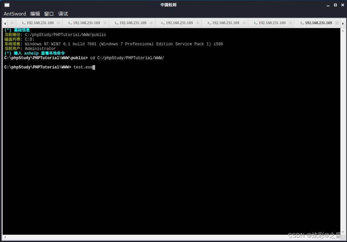Click the 基础信息 header line
Image resolution: width=347 pixels, height=242 pixels.
[17, 30]
